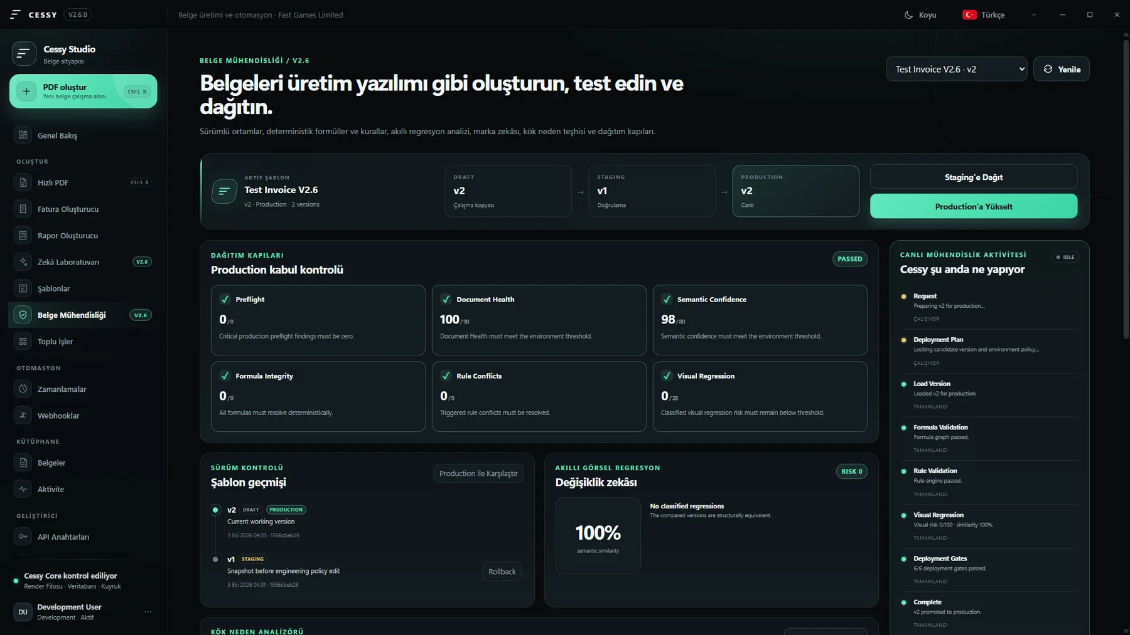
Task: Click the Preflight gate card
Action: coord(318,320)
